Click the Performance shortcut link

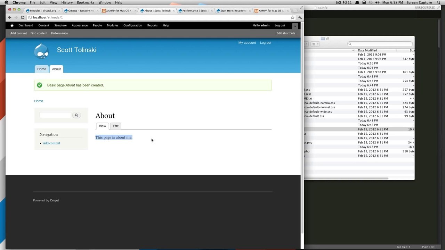[x=59, y=33]
